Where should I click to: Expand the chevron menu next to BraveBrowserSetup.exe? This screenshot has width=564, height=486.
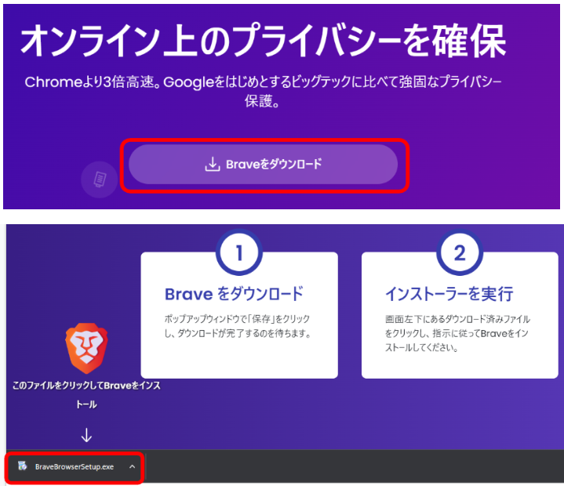(132, 466)
